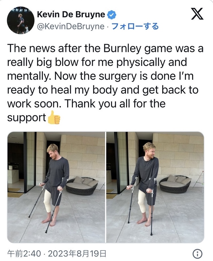Screen dimensions: 213x261
Task: Click the bandaged knee in left photo
Action: [x=47, y=201]
